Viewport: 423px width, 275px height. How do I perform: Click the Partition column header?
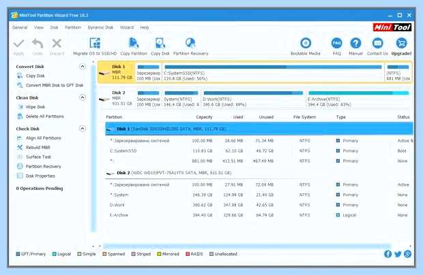[x=114, y=117]
